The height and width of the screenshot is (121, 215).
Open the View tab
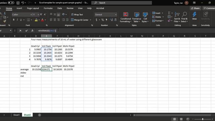click(80, 8)
